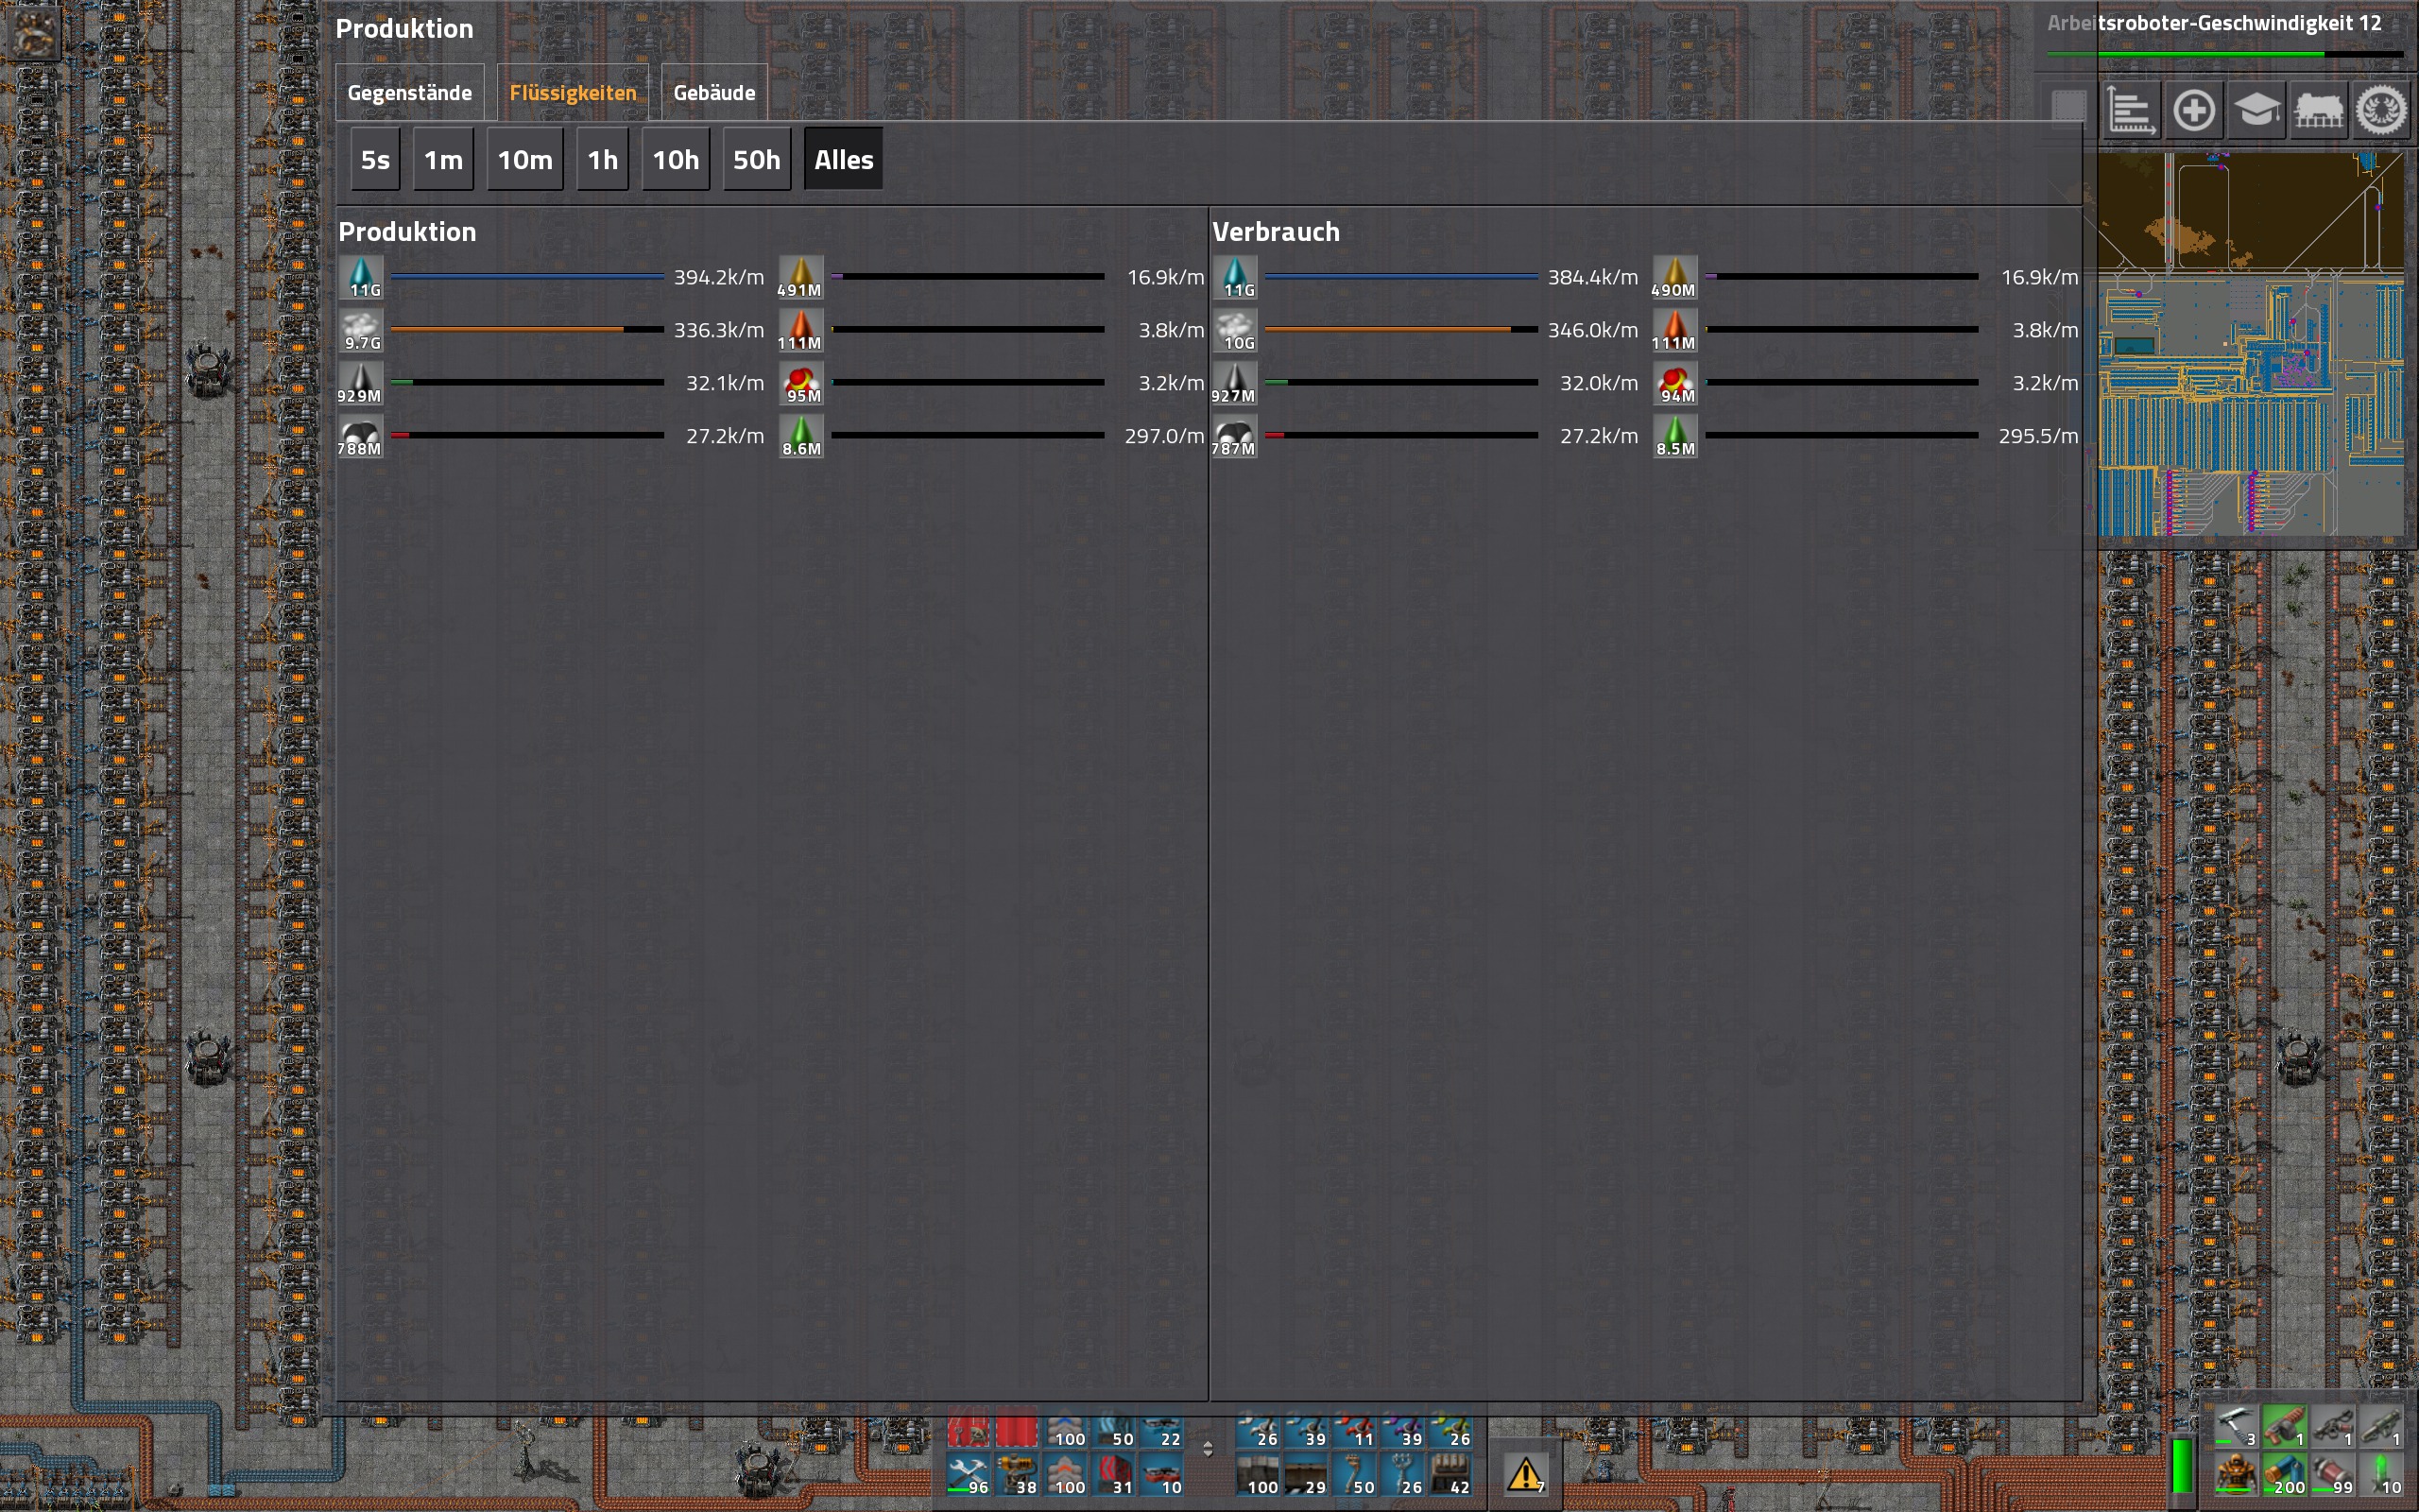Switch to the Gegenstände tab

tap(410, 93)
